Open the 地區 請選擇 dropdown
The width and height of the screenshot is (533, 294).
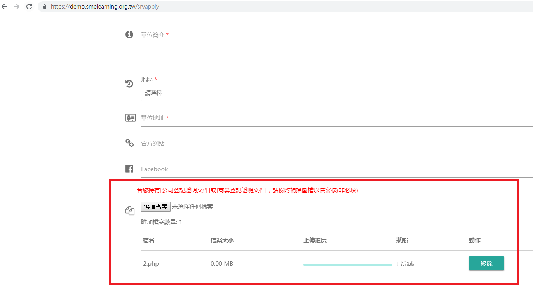[x=337, y=93]
